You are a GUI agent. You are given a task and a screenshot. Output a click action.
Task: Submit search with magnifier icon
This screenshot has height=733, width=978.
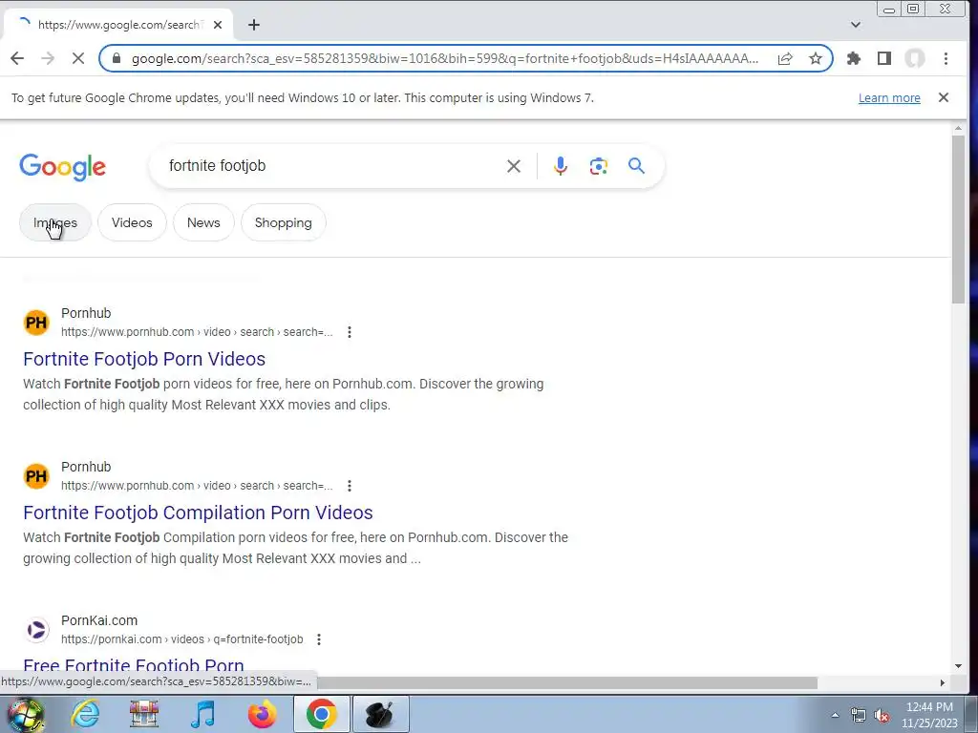(636, 166)
